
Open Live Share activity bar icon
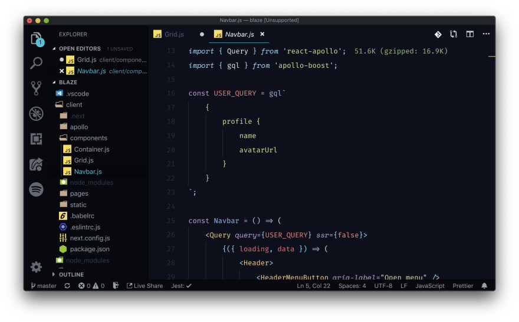pyautogui.click(x=36, y=164)
